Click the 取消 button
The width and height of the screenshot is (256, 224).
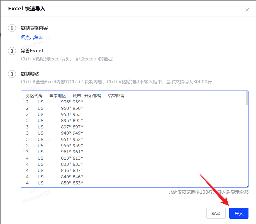click(x=216, y=213)
